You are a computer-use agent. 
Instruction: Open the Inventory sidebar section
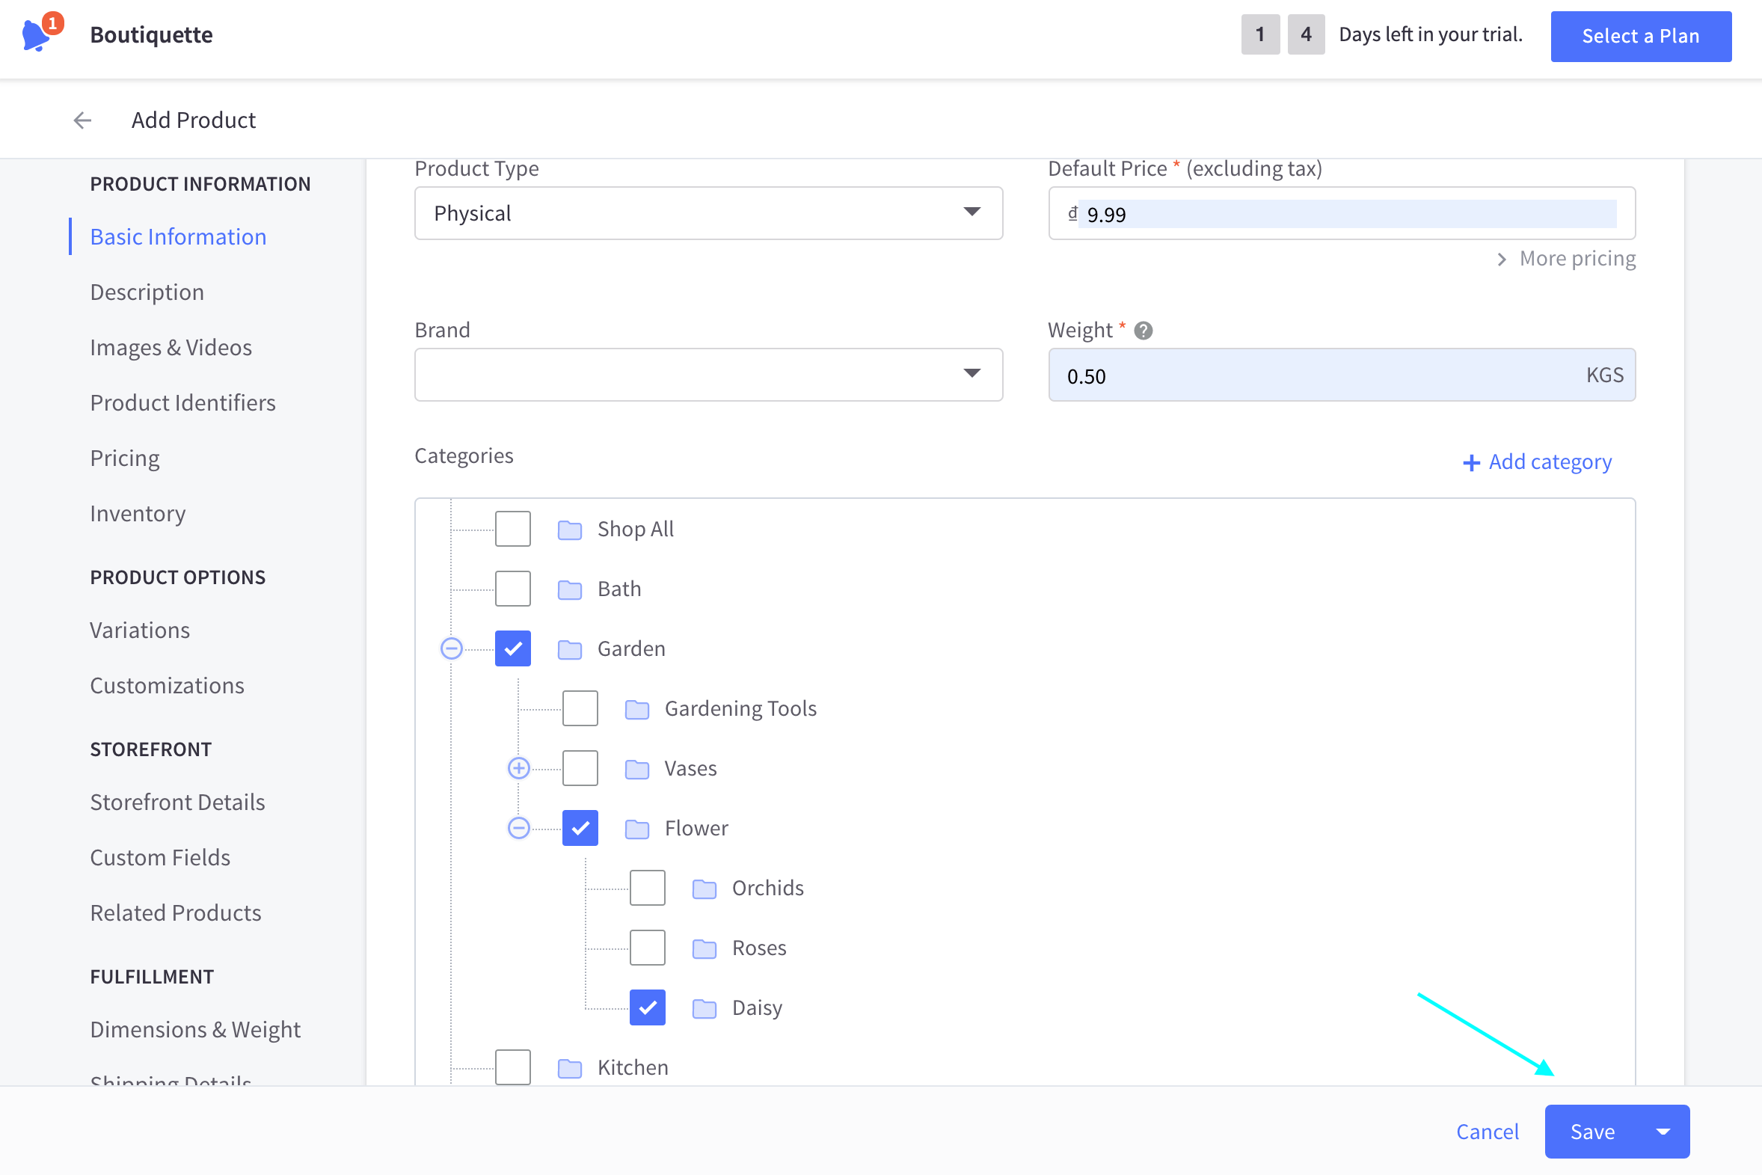pos(138,514)
